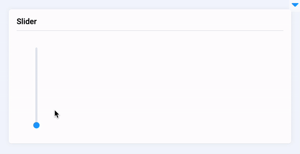300x154 pixels.
Task: Click the slider track two thirds from top
Action: 36,99
